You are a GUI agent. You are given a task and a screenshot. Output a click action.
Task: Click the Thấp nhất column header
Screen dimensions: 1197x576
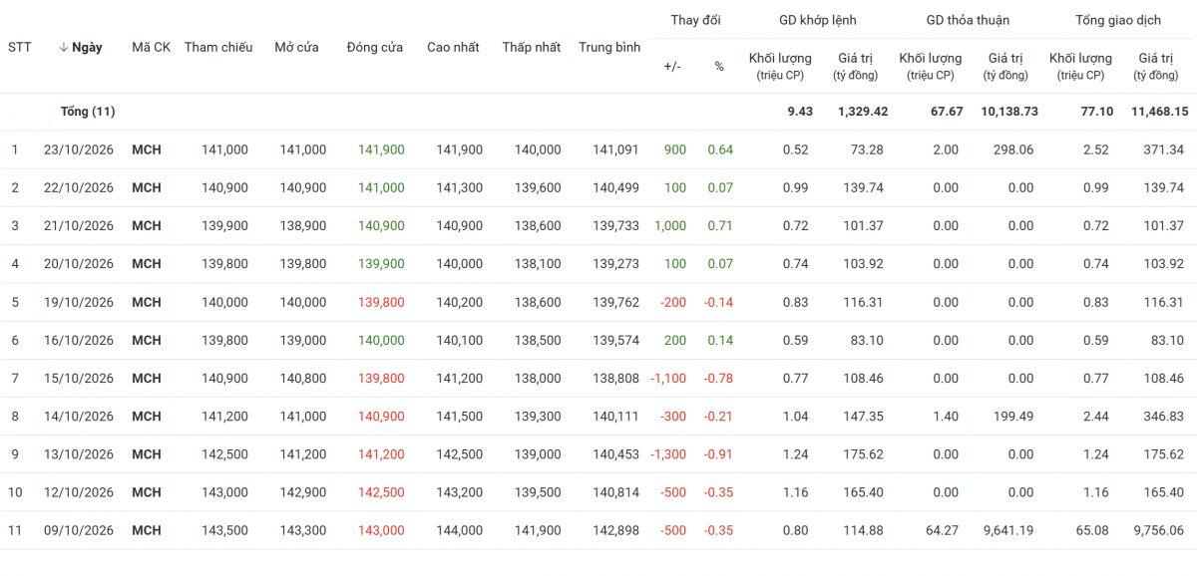[x=532, y=47]
